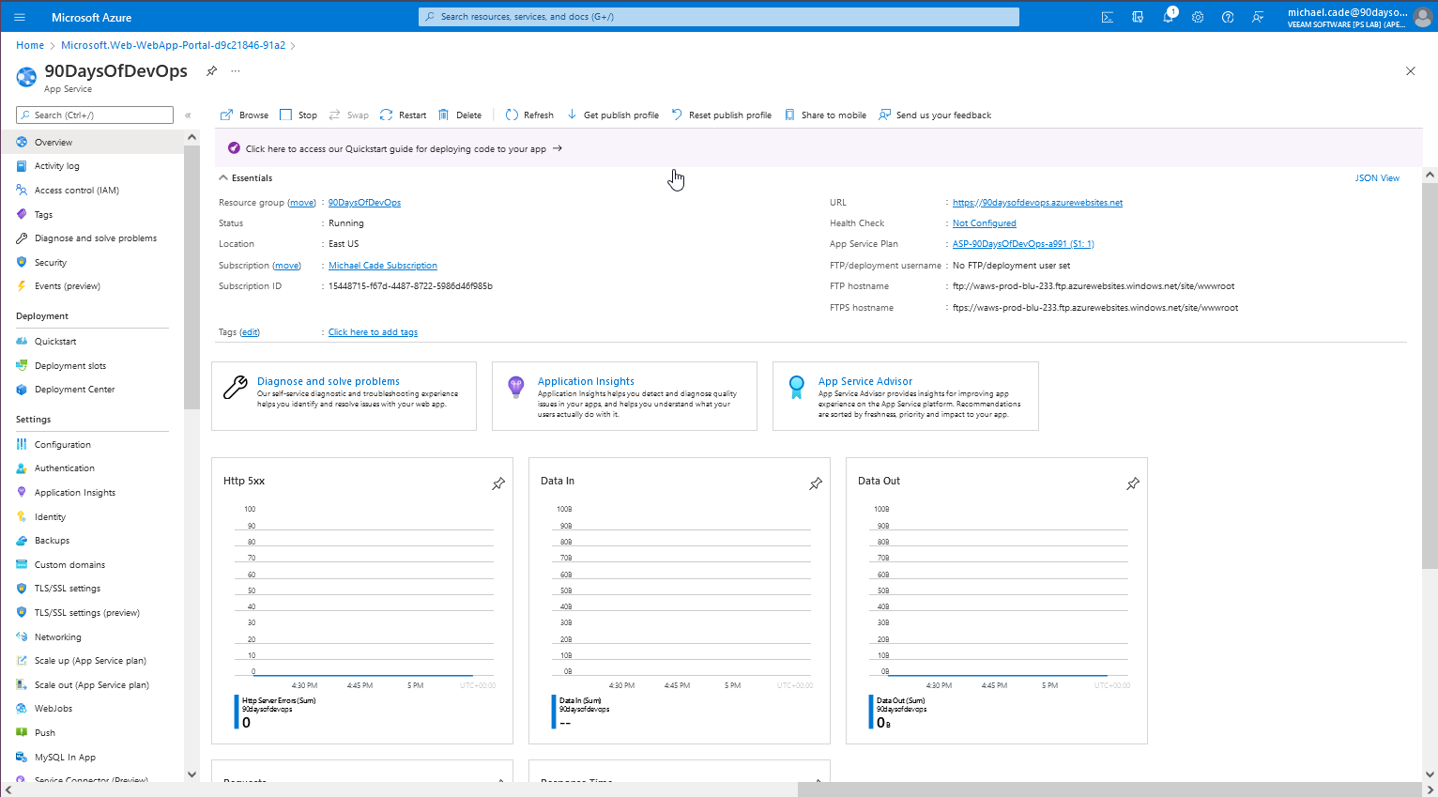Pin 90DaysOfDevOps resource to favorites

pos(212,71)
